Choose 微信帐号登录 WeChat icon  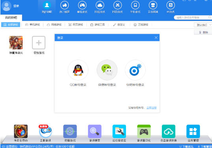(107, 70)
